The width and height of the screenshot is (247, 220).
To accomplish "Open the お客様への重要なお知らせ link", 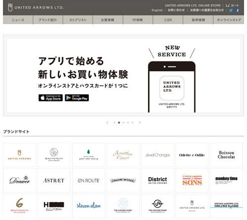I will pos(207,10).
